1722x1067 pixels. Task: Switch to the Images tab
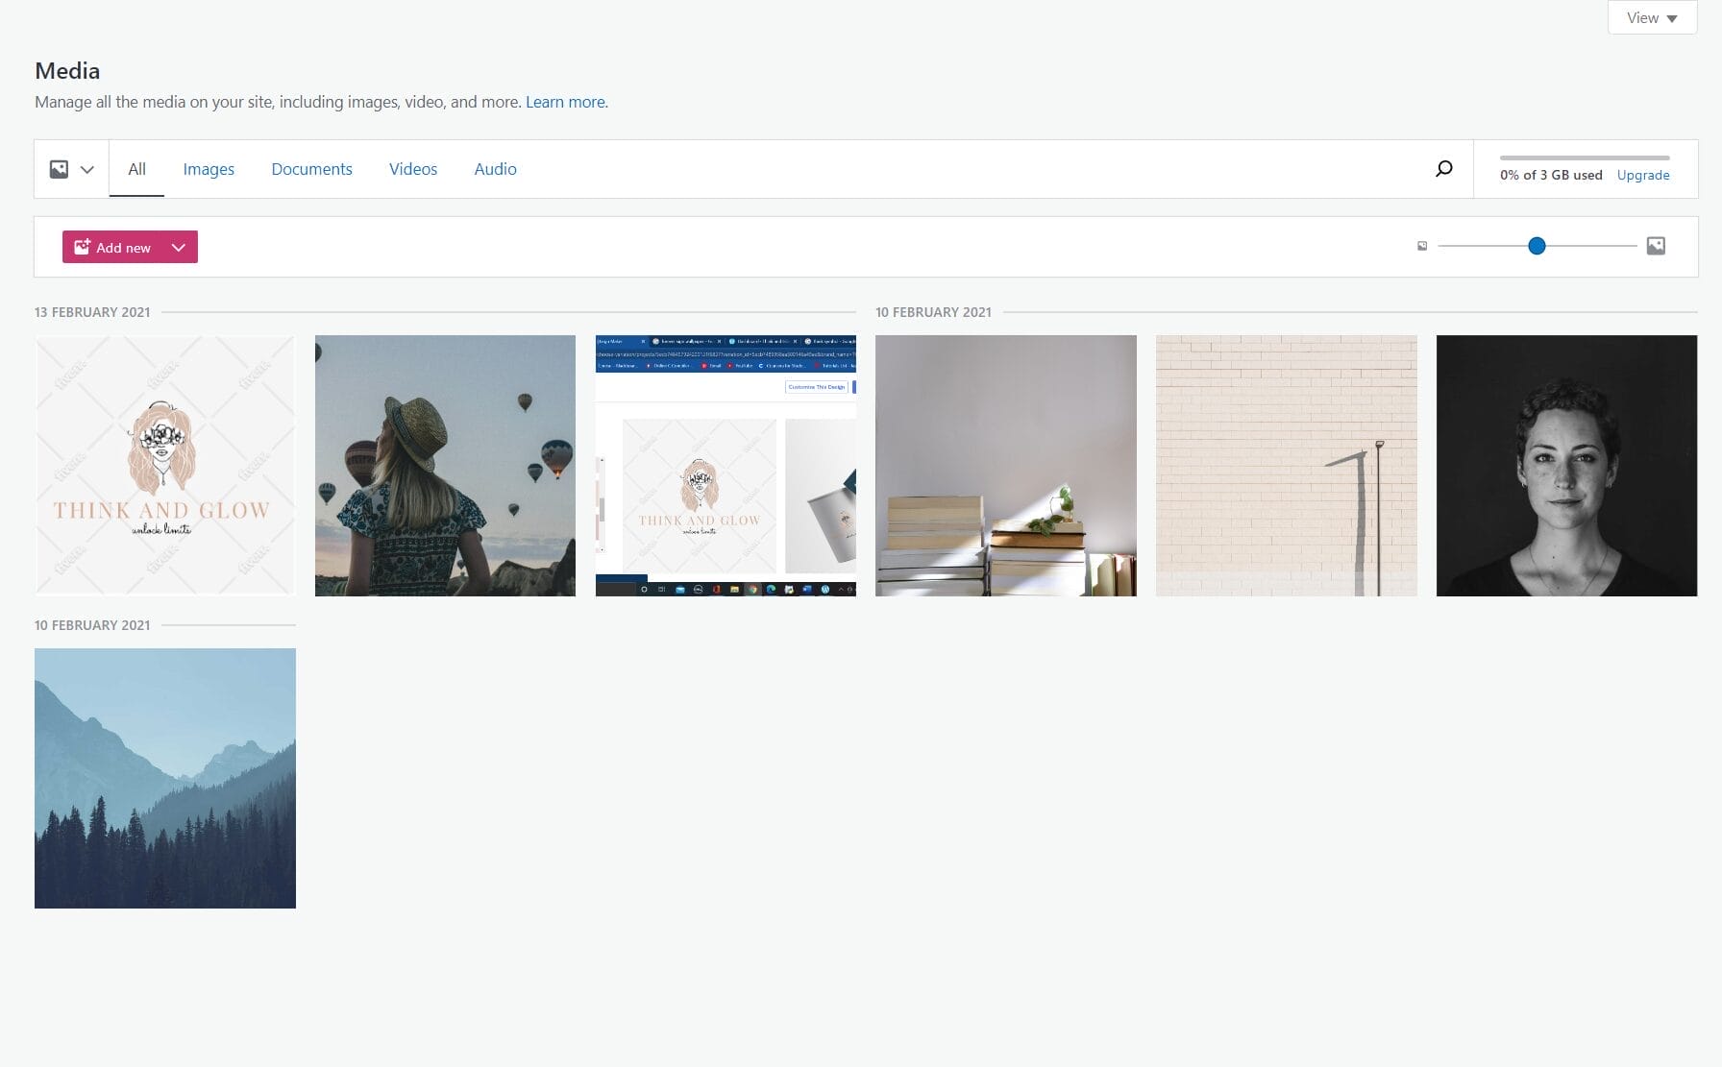click(209, 169)
